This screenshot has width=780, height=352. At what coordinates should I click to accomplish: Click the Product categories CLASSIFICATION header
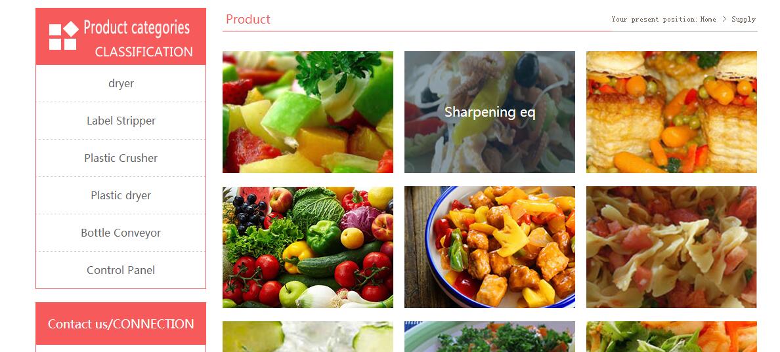tap(121, 36)
